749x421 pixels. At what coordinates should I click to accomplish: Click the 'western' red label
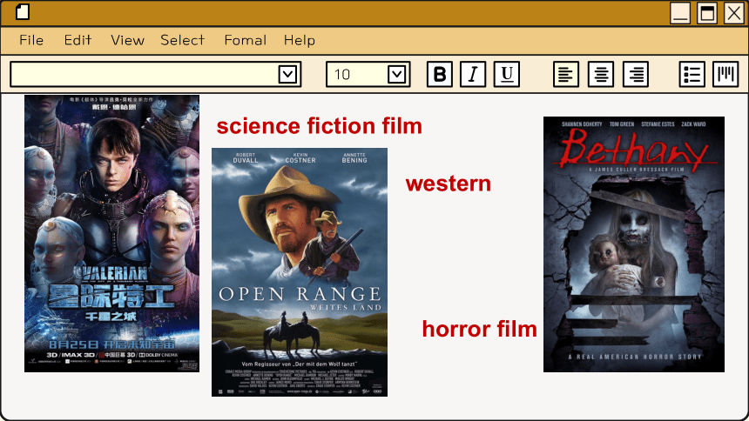point(448,184)
